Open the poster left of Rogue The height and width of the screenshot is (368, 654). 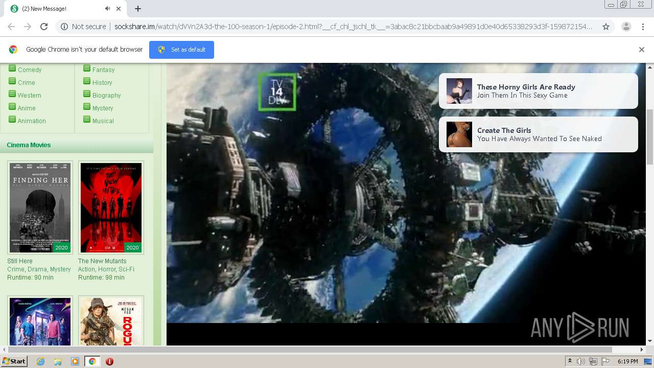coord(40,321)
